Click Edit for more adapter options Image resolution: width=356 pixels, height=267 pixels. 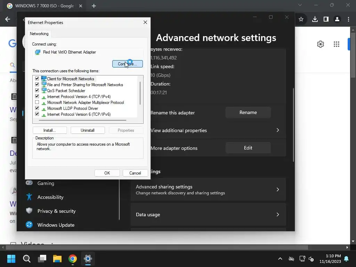248,148
